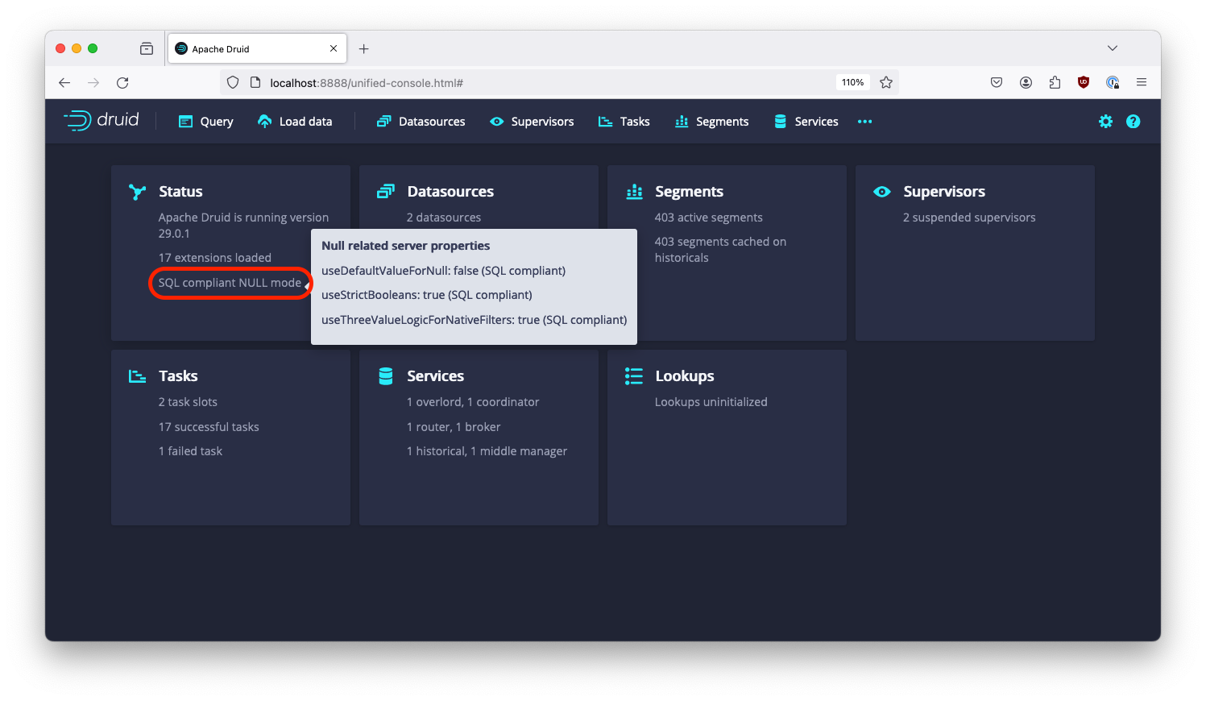Select Tasks in the navigation bar
The height and width of the screenshot is (701, 1206).
[624, 121]
